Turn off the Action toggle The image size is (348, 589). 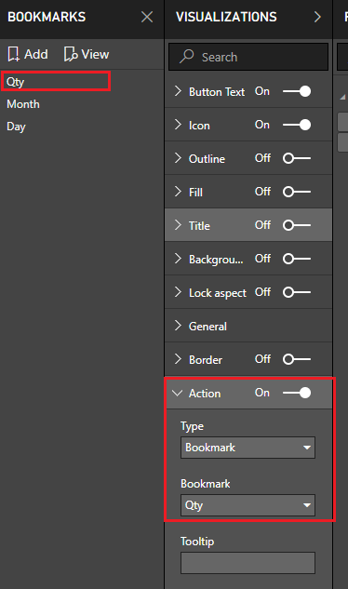(x=297, y=393)
